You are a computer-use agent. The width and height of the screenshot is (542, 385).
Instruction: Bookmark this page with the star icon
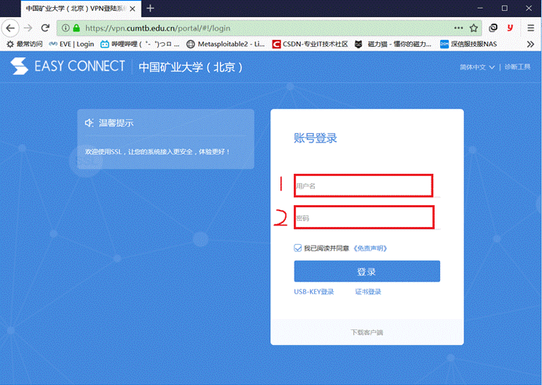[474, 27]
